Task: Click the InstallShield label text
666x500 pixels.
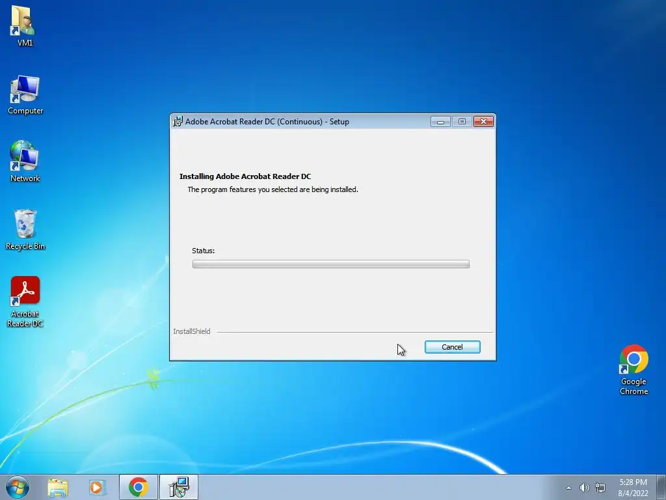Action: pyautogui.click(x=192, y=331)
